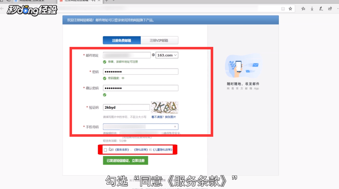Open the 《儿童隐私政策》 link
The image size is (339, 189).
click(x=163, y=150)
